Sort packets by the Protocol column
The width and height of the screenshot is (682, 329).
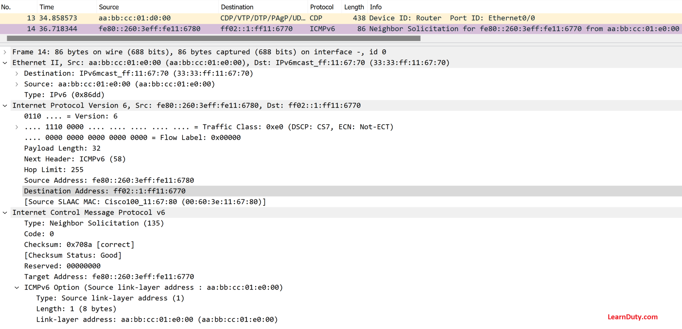click(x=322, y=7)
